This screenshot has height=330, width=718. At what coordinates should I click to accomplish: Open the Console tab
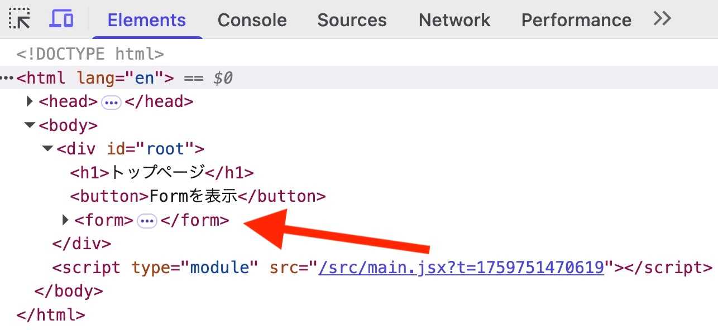point(252,20)
